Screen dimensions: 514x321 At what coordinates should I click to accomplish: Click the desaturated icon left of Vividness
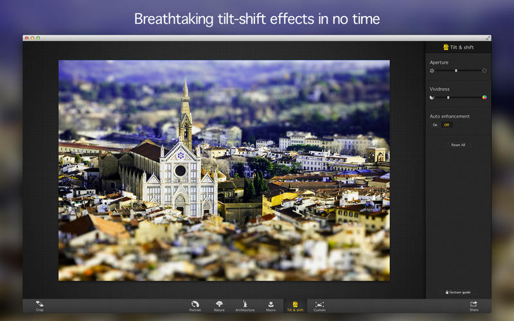432,98
